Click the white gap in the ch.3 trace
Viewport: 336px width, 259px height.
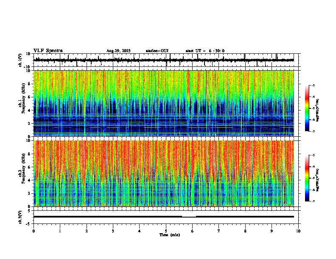(189, 217)
